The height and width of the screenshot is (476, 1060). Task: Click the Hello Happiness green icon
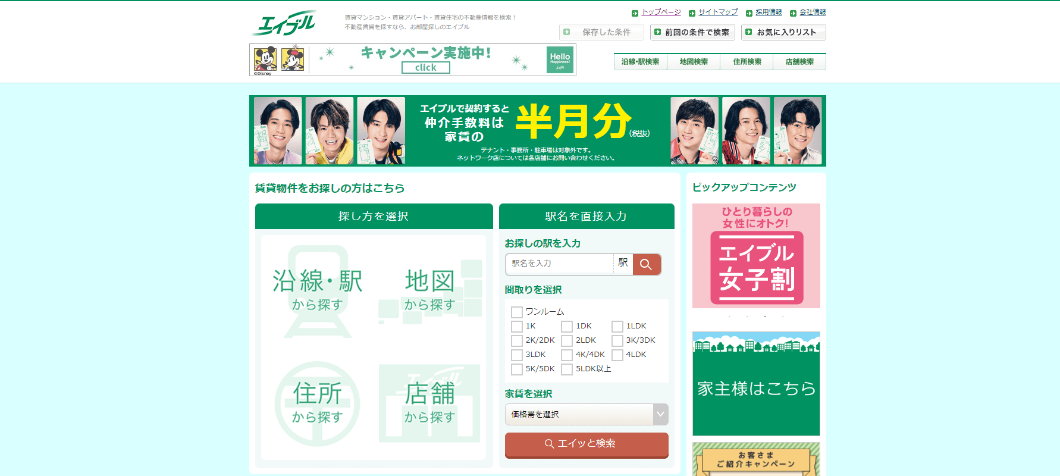(560, 59)
